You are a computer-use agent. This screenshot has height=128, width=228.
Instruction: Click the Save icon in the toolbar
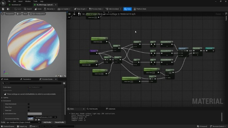pos(3,9)
